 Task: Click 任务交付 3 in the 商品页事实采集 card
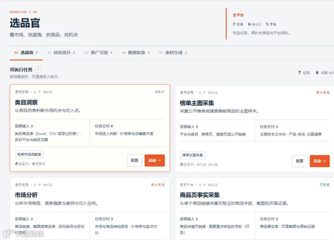pos(269,219)
